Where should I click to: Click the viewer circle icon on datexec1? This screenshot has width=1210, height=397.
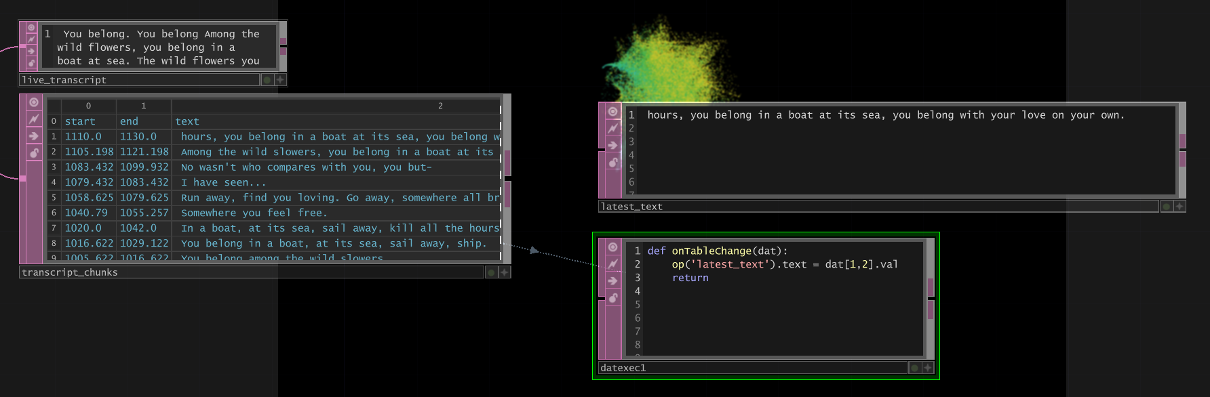click(612, 247)
